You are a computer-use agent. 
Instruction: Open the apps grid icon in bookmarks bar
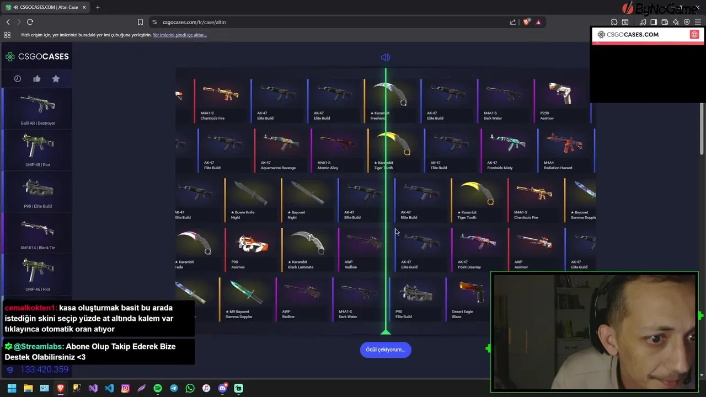coord(7,35)
